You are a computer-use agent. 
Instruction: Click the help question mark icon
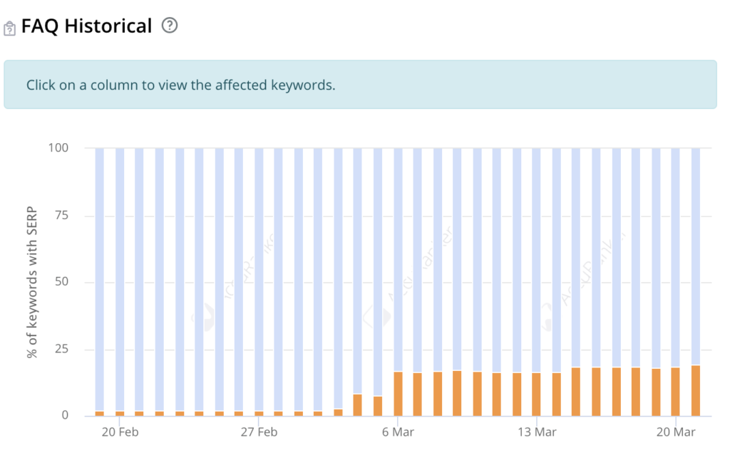[x=170, y=25]
